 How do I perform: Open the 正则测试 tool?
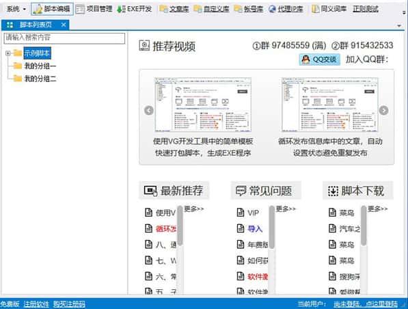click(366, 9)
